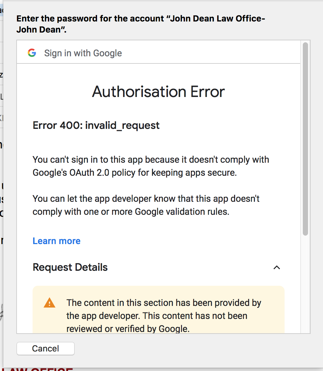The width and height of the screenshot is (323, 371).
Task: Open the Learn more link
Action: (x=56, y=241)
